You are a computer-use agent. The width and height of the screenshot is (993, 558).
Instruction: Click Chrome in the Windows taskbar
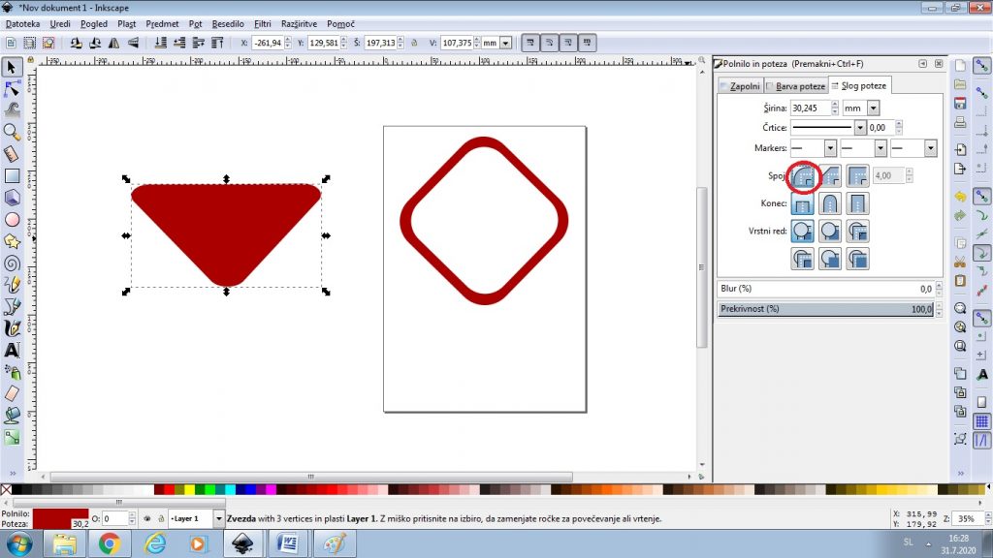pyautogui.click(x=109, y=543)
